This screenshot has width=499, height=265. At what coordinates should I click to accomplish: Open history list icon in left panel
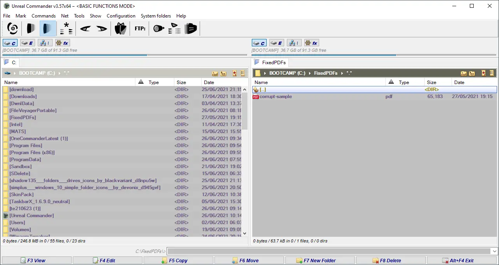(x=242, y=73)
